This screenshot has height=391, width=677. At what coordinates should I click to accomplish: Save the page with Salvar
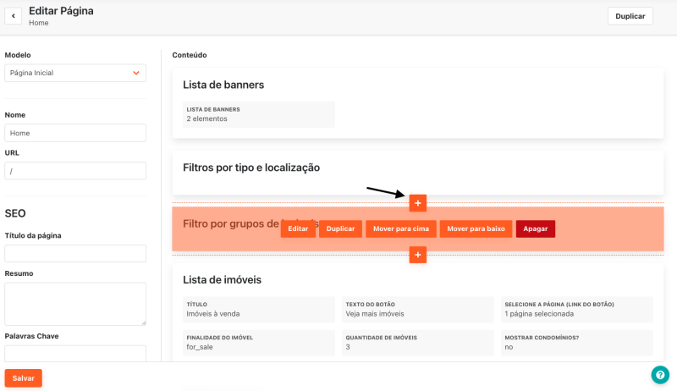(x=24, y=378)
